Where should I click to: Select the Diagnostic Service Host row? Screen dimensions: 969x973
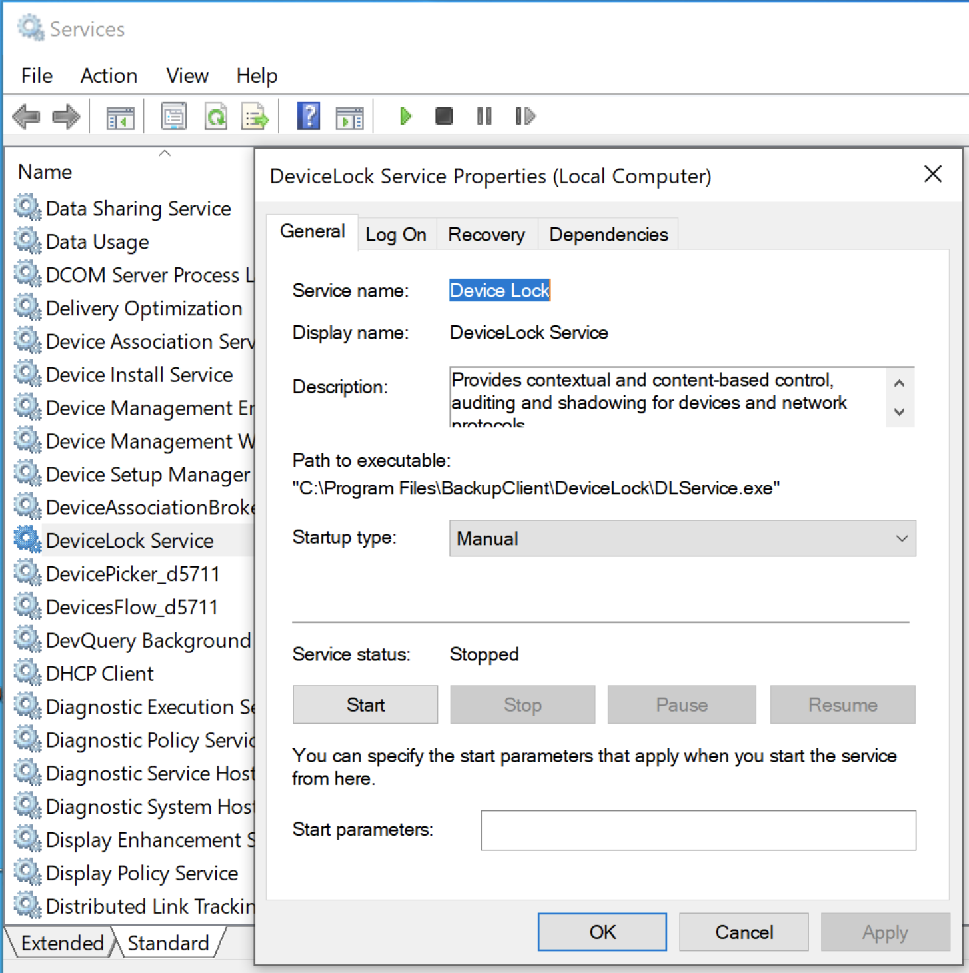click(133, 773)
